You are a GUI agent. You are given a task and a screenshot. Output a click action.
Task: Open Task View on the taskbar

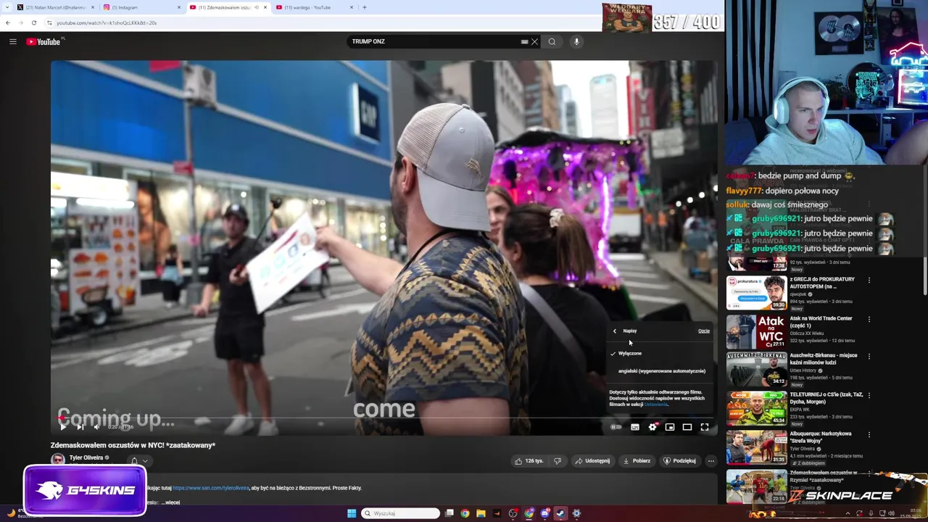tap(449, 513)
